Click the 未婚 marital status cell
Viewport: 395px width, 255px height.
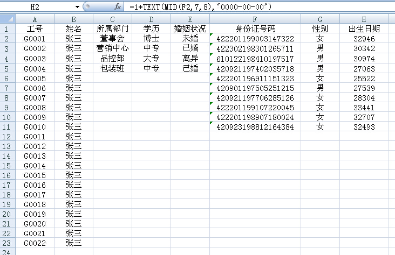190,38
